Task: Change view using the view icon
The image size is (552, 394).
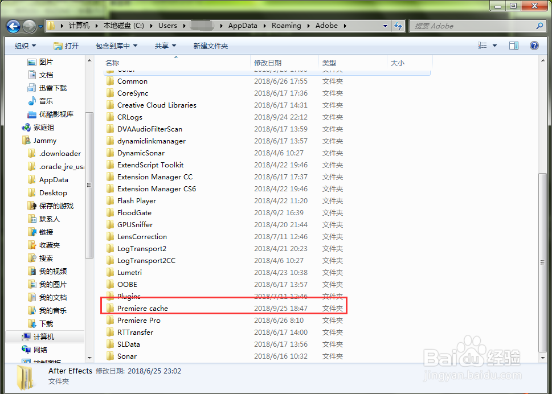Action: pyautogui.click(x=483, y=46)
